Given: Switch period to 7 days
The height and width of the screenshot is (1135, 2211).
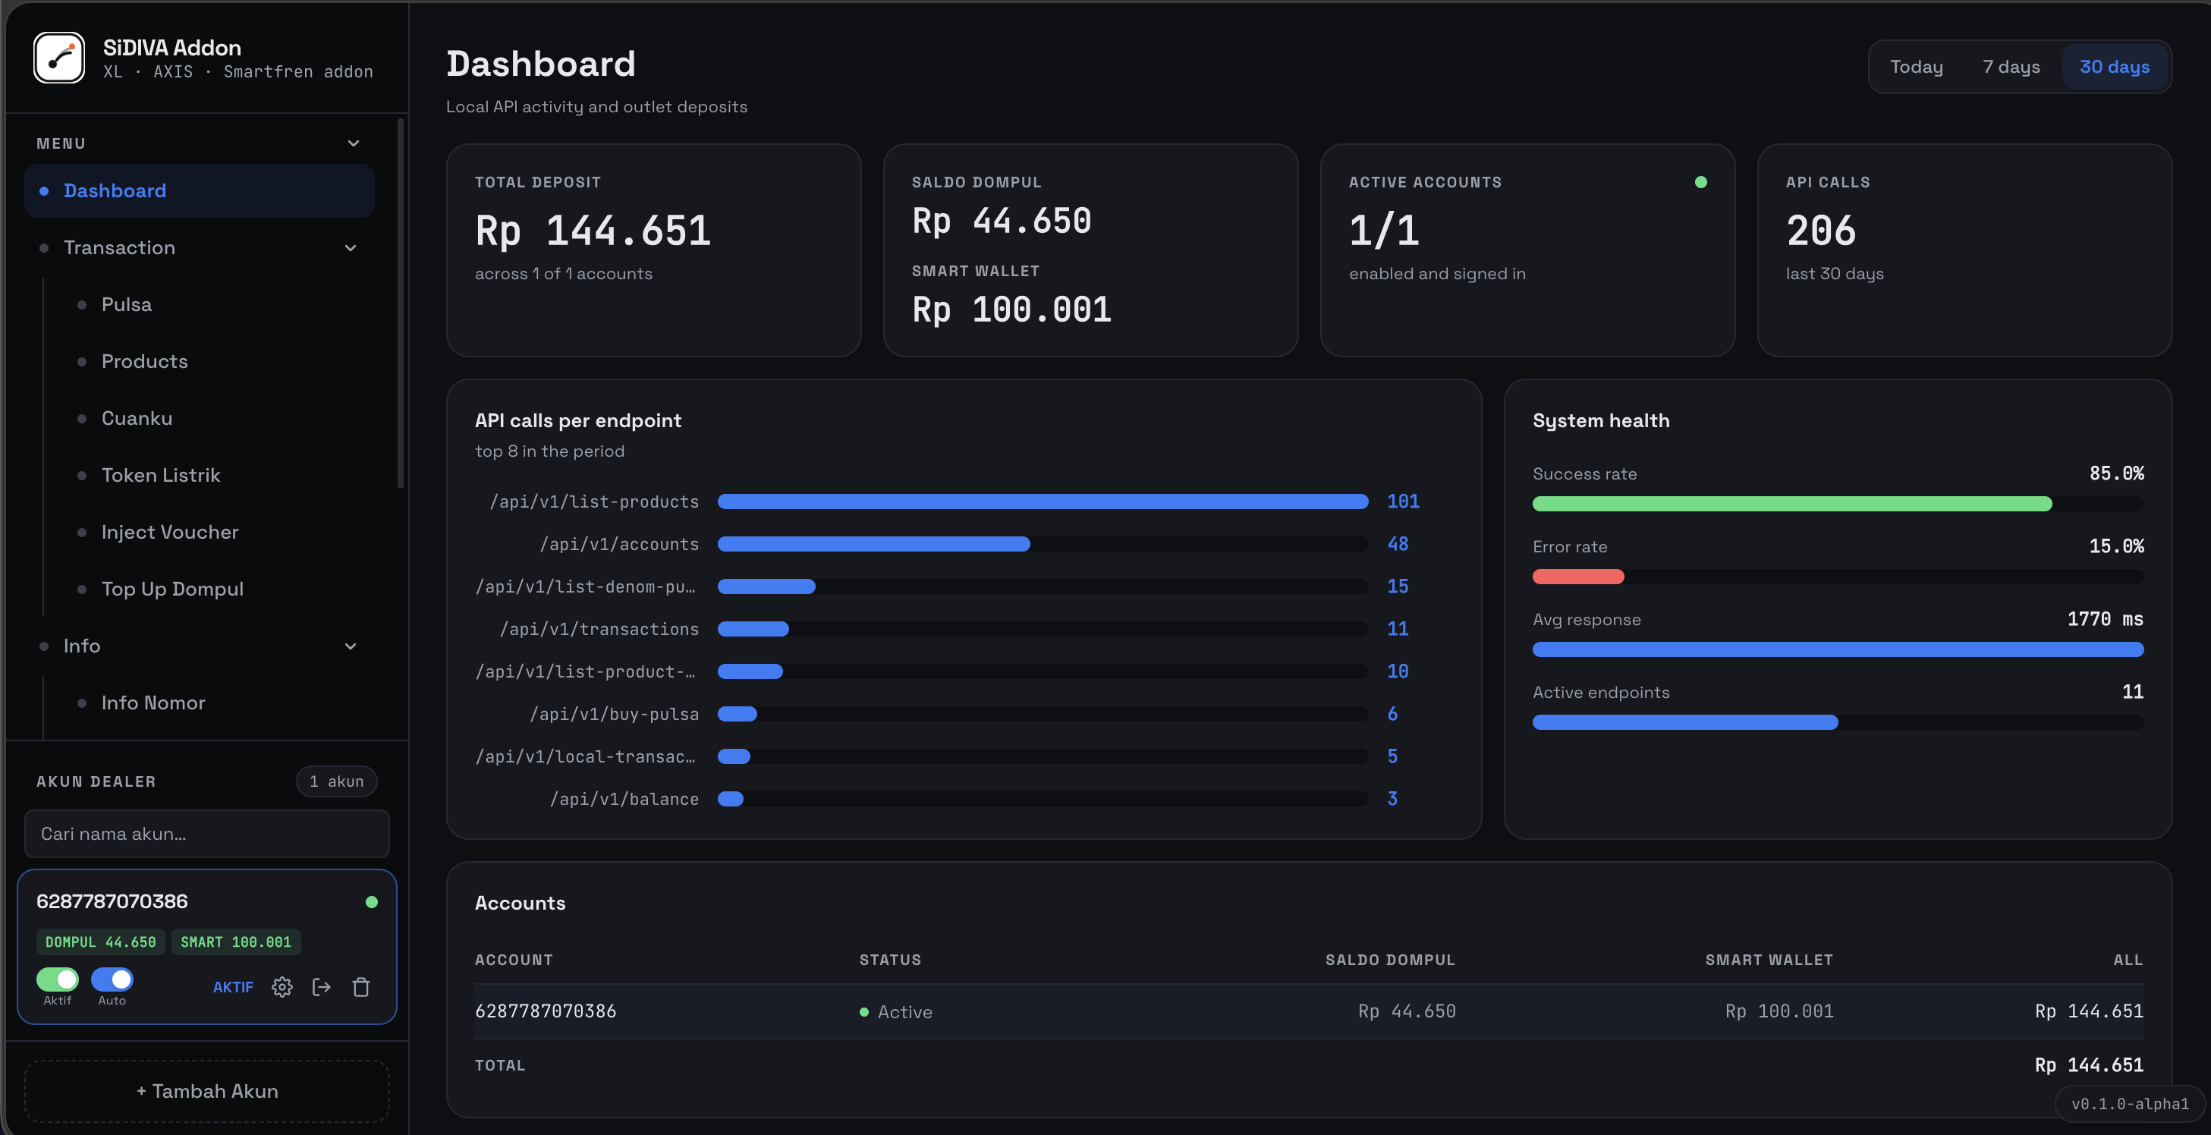Looking at the screenshot, I should click(x=2011, y=67).
